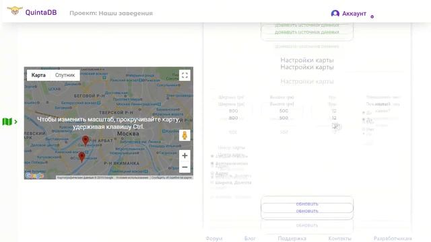The height and width of the screenshot is (242, 431).
Task: Click Сообщить об ошибке на карте link
Action: [171, 177]
